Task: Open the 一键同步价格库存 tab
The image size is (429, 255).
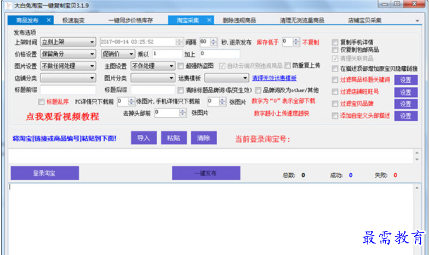Action: tap(130, 20)
